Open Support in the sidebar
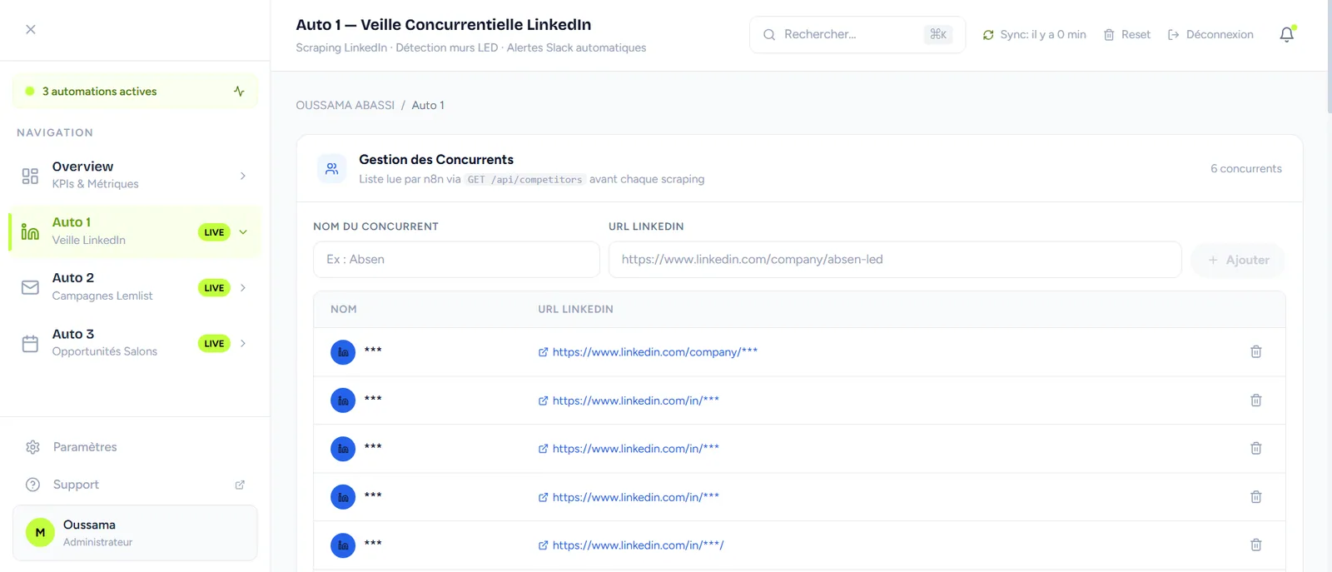The width and height of the screenshot is (1332, 572). [x=135, y=485]
